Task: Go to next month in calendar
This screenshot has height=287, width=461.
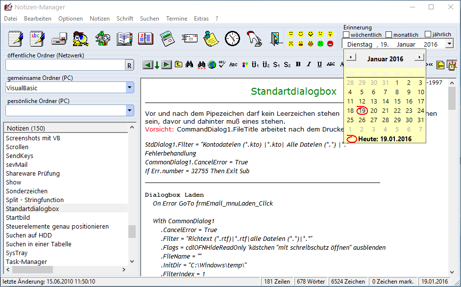Action: tap(419, 57)
